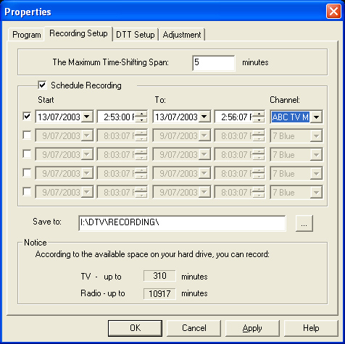345x344 pixels.
Task: Increase end time 2:56:07 with up arrow
Action: click(x=259, y=114)
